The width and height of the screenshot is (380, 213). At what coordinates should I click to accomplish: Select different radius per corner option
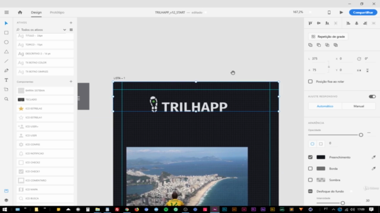321,144
